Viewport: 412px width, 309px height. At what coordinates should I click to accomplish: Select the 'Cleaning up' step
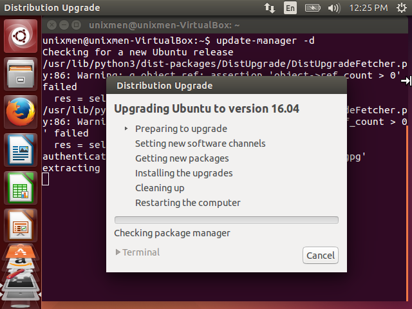pyautogui.click(x=160, y=188)
